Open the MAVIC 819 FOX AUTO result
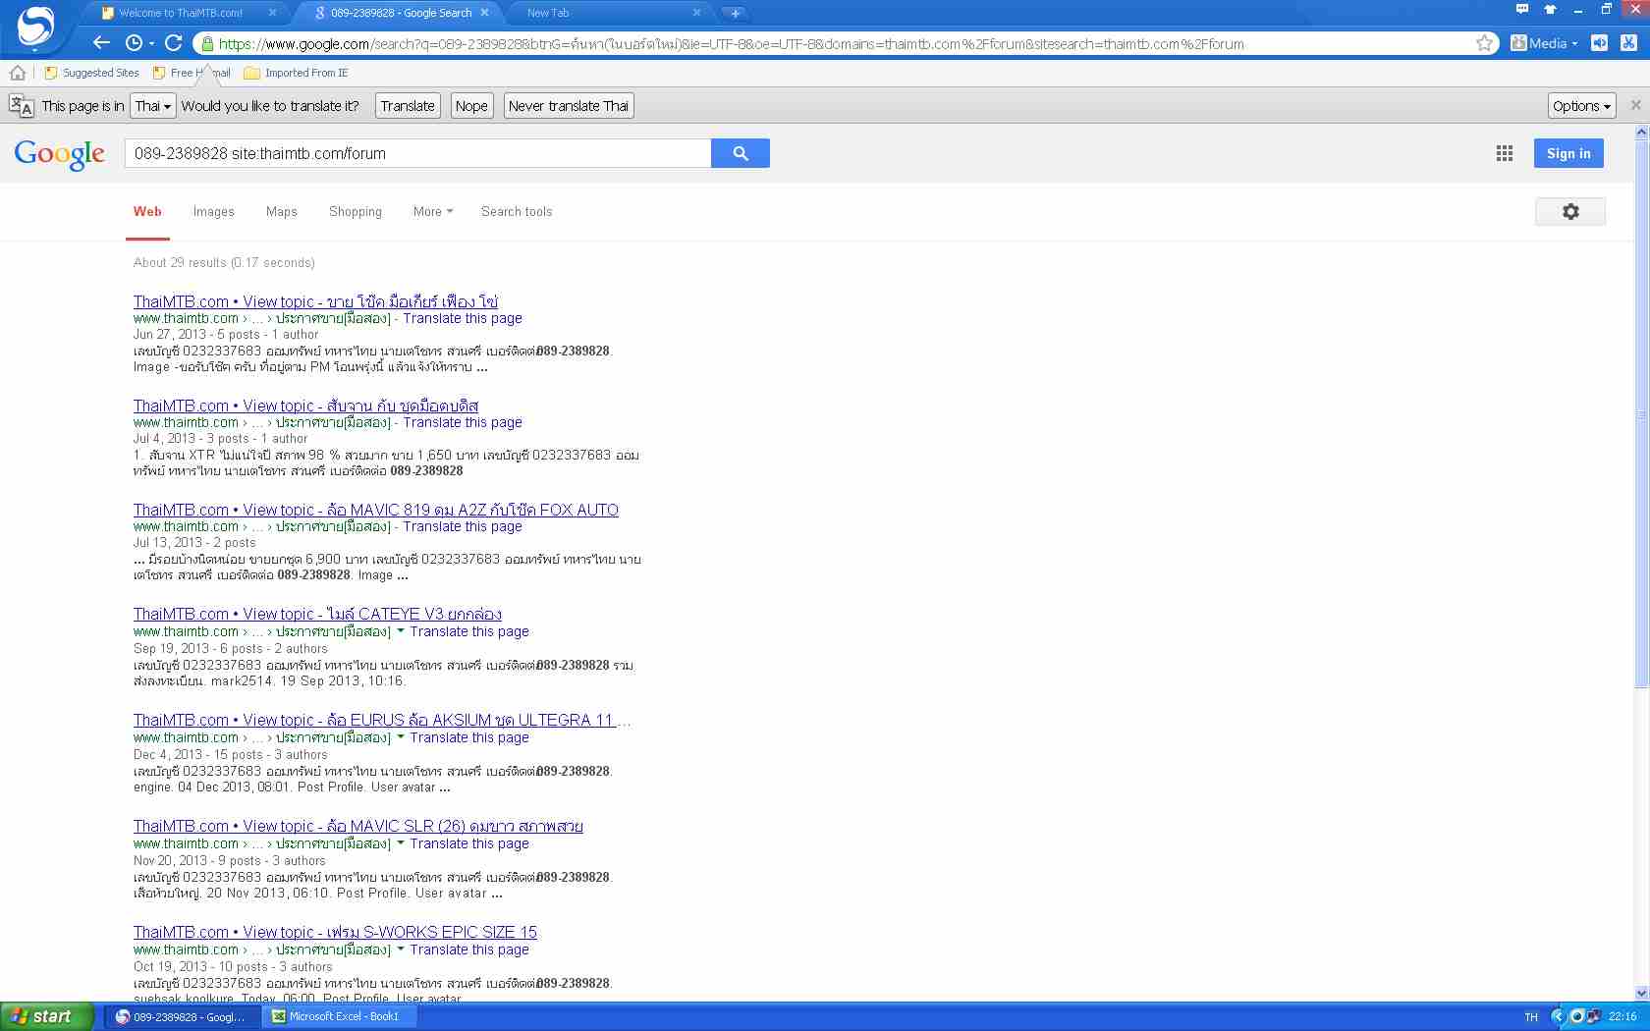Image resolution: width=1650 pixels, height=1031 pixels. click(x=376, y=510)
